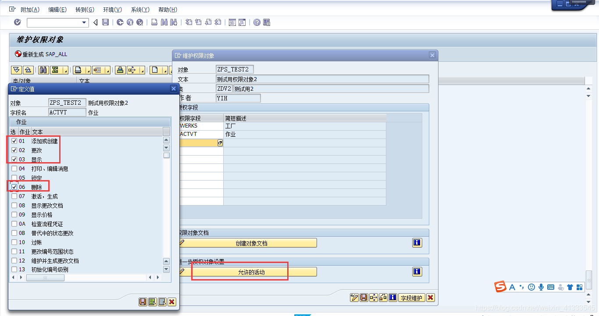
Task: Uncheck activity 03 显示
Action: click(14, 160)
